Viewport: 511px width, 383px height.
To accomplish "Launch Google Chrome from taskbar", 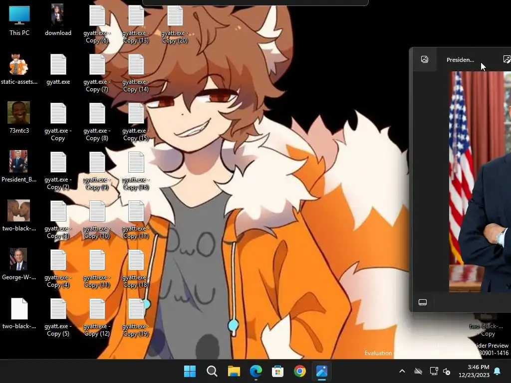I will pyautogui.click(x=300, y=371).
